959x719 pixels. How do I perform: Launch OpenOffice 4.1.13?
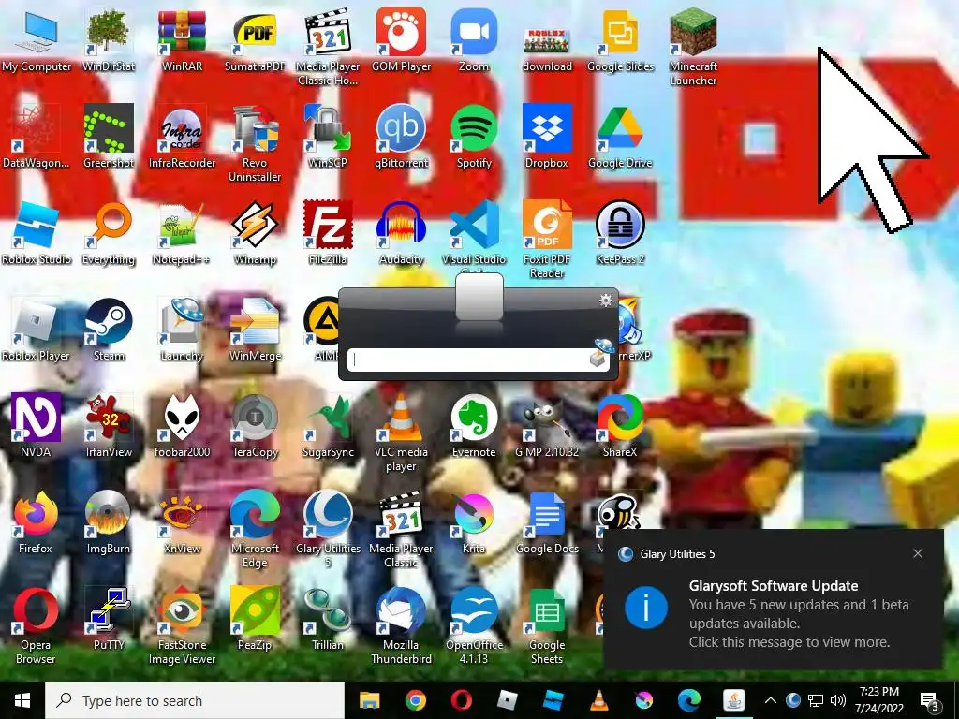474,626
